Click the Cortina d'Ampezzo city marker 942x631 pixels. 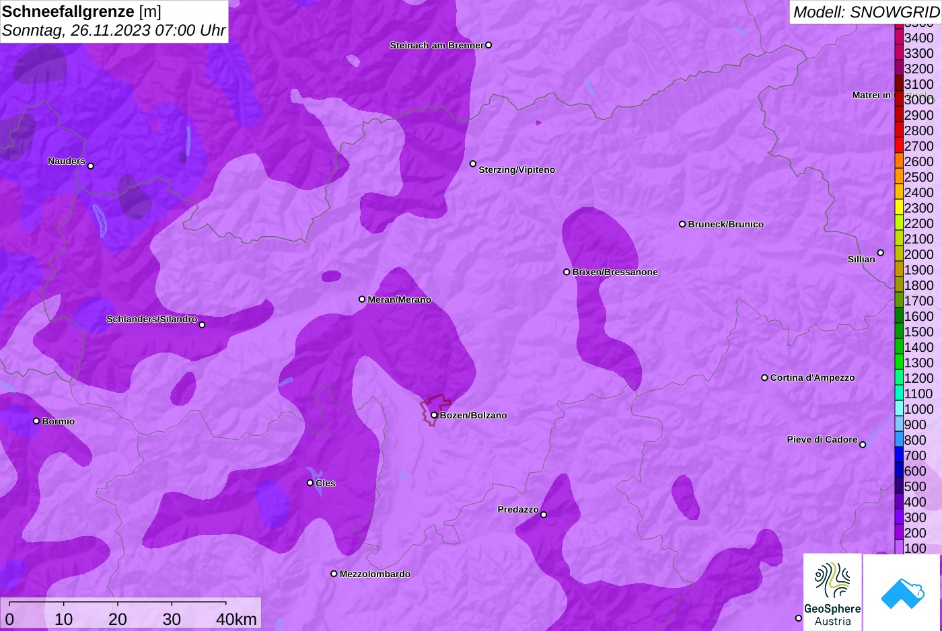pyautogui.click(x=764, y=377)
